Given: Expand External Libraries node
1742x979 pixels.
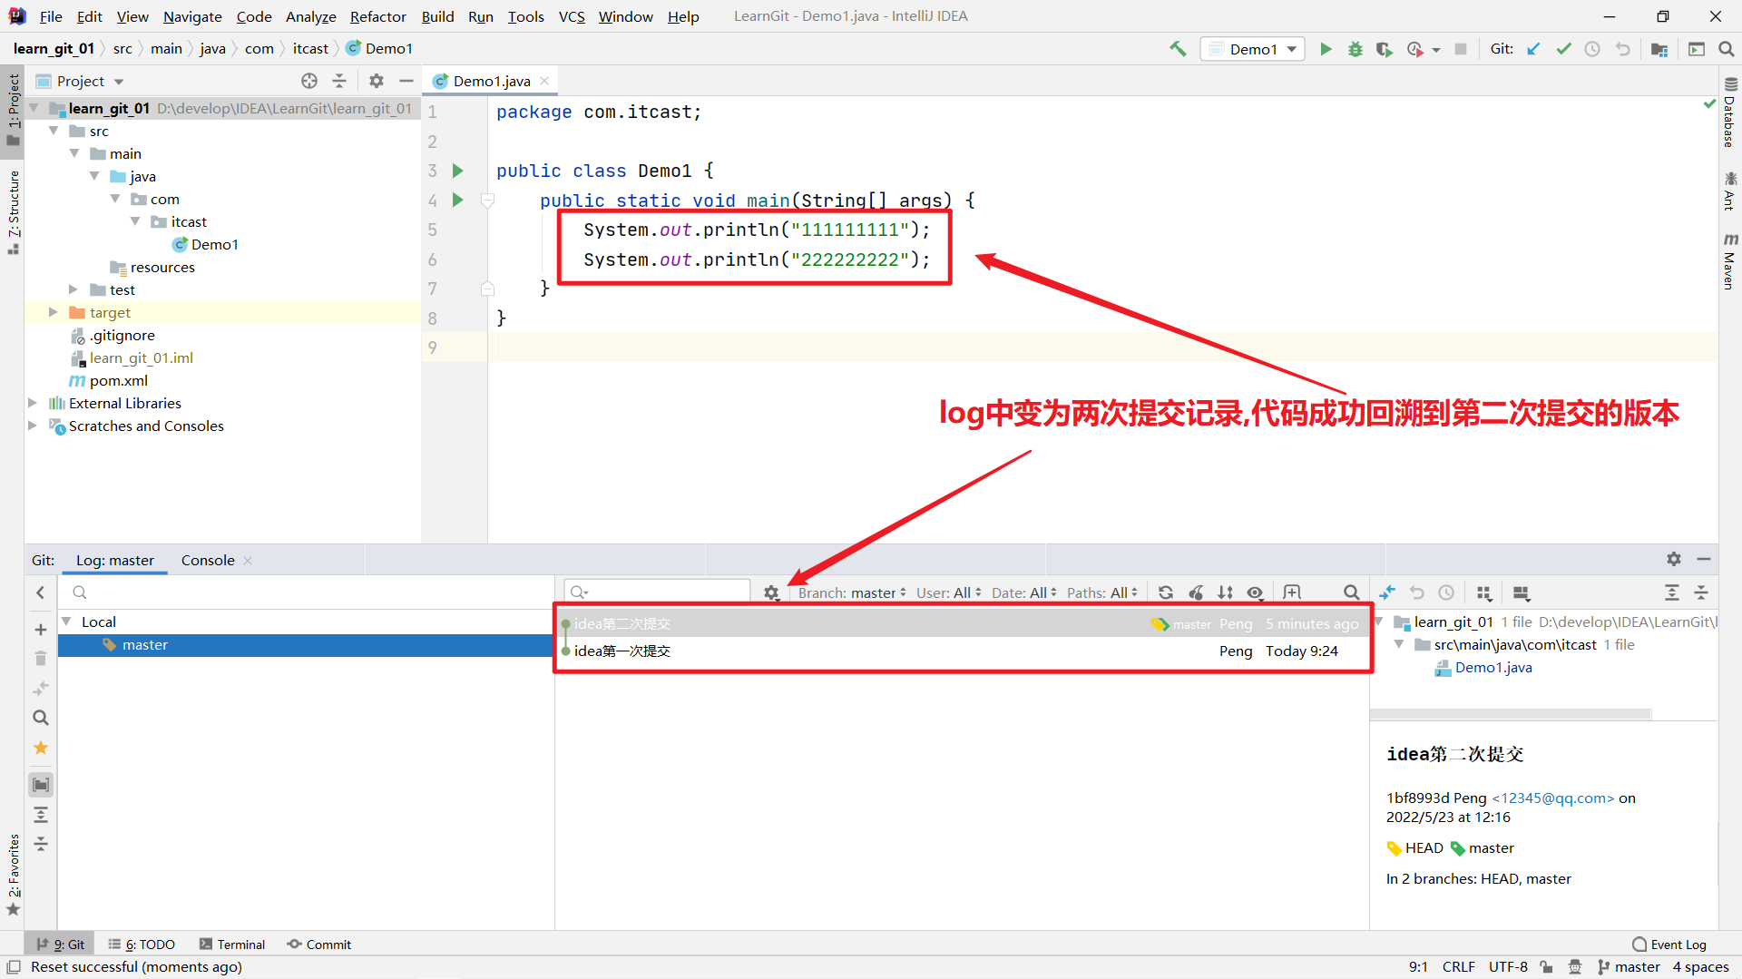Looking at the screenshot, I should tap(33, 403).
